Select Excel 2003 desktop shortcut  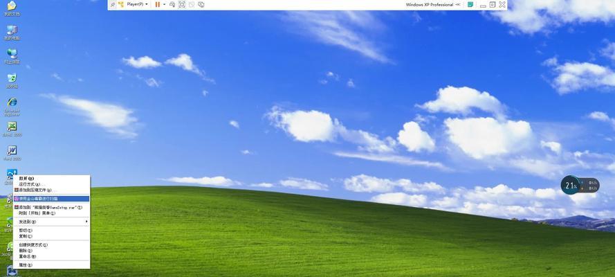12,129
